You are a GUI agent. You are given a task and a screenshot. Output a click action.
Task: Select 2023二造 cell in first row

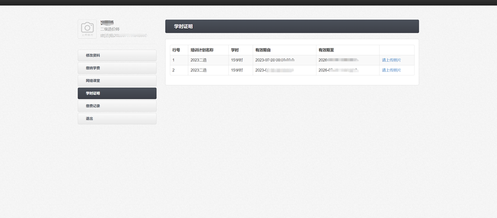click(199, 60)
